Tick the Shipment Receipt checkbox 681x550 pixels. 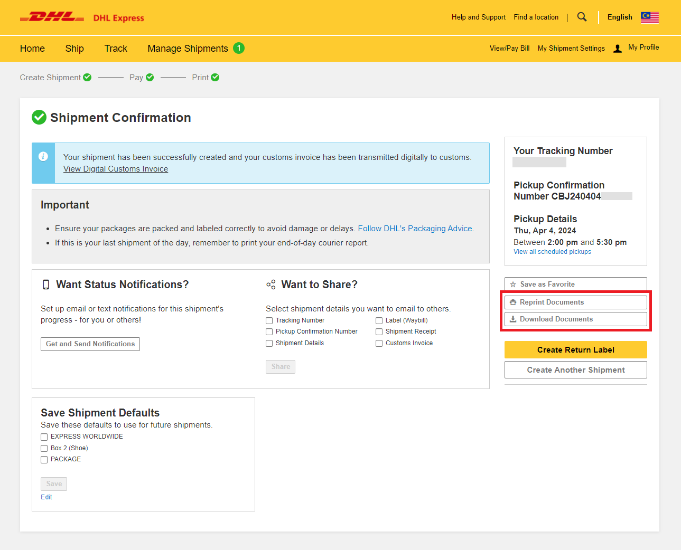pos(379,332)
